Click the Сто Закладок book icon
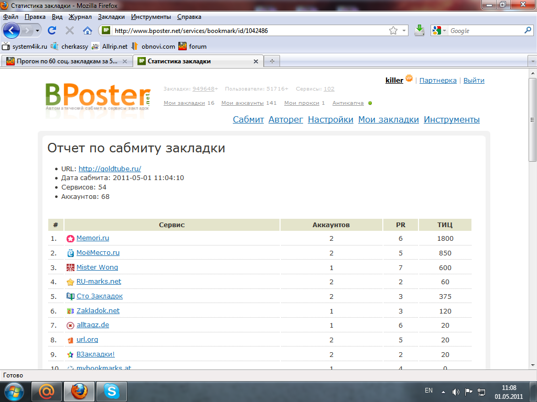 tap(70, 296)
